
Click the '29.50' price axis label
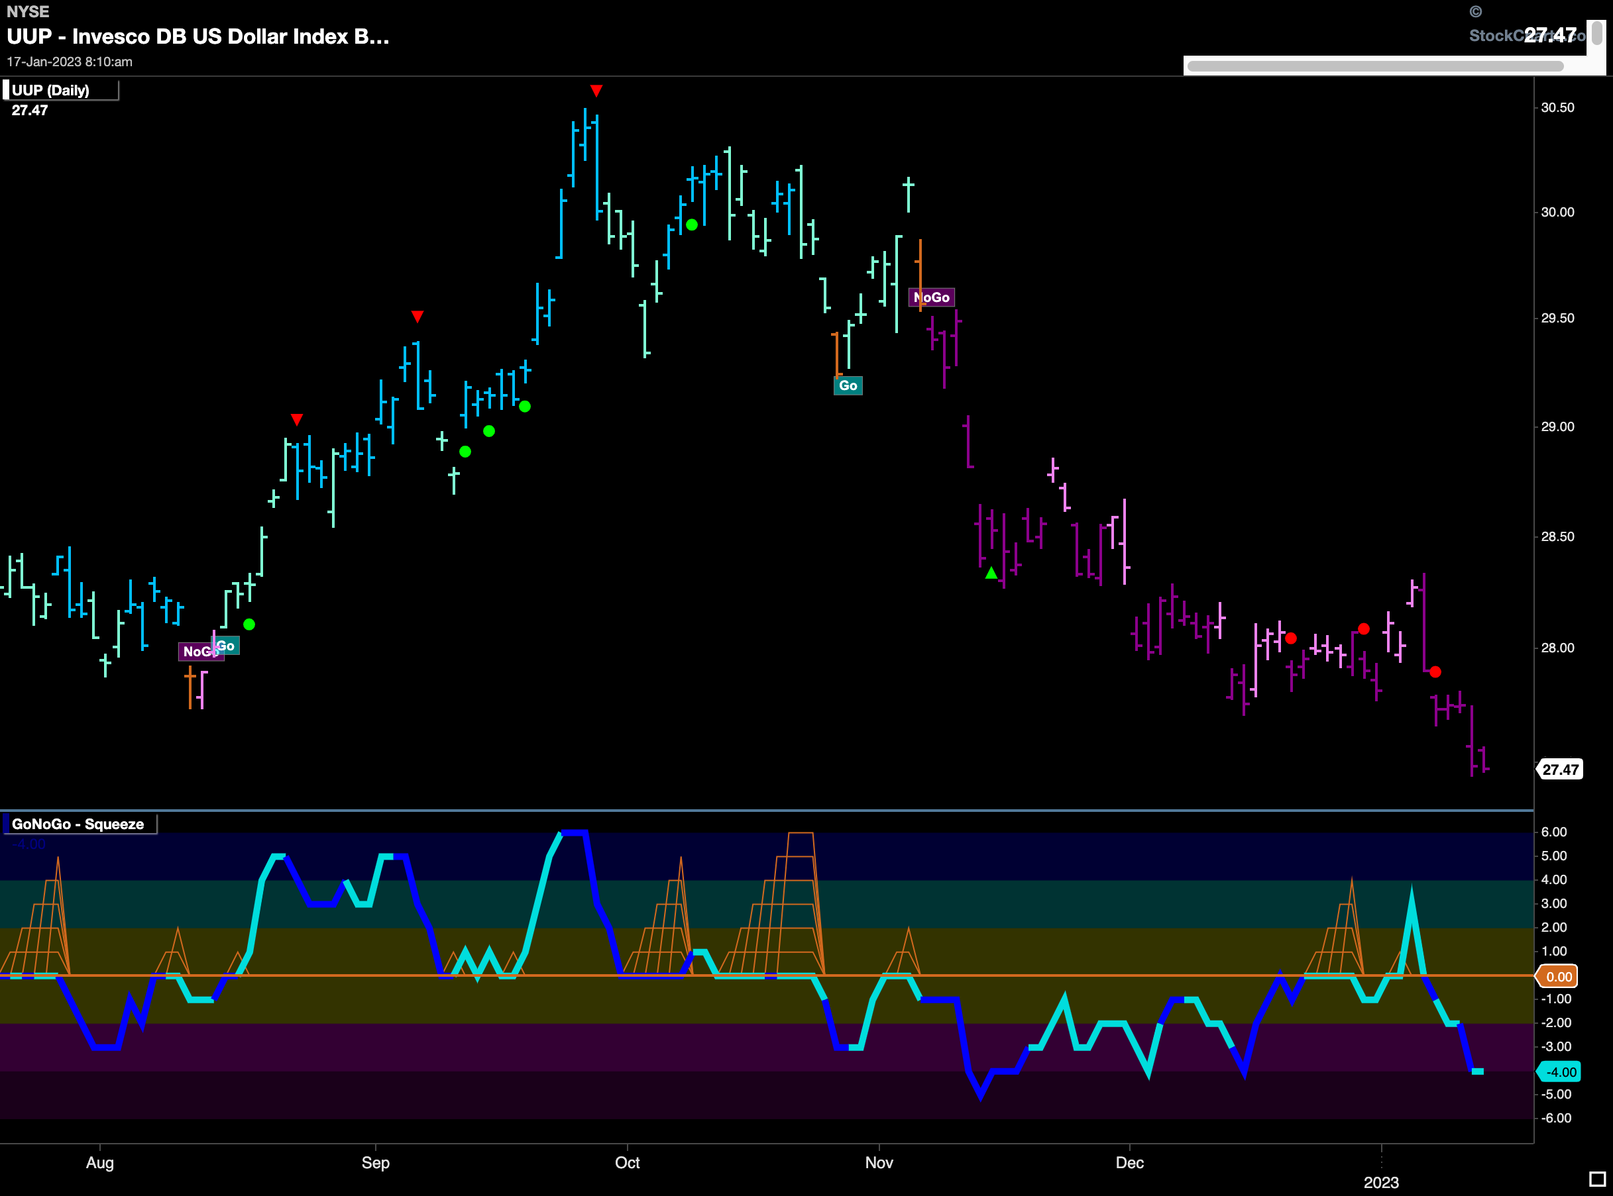[x=1557, y=318]
